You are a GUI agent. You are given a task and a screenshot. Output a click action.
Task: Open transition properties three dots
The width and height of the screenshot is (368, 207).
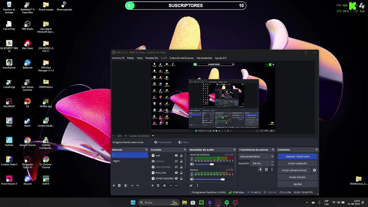[272, 170]
